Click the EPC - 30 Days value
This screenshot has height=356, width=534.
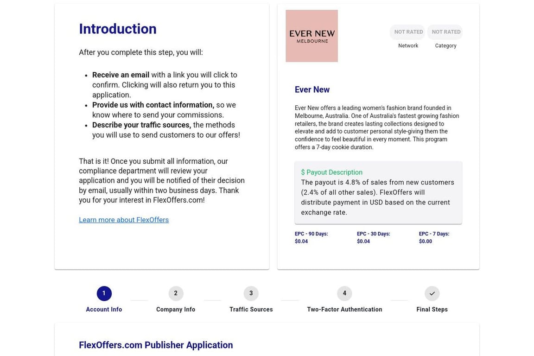pos(363,241)
